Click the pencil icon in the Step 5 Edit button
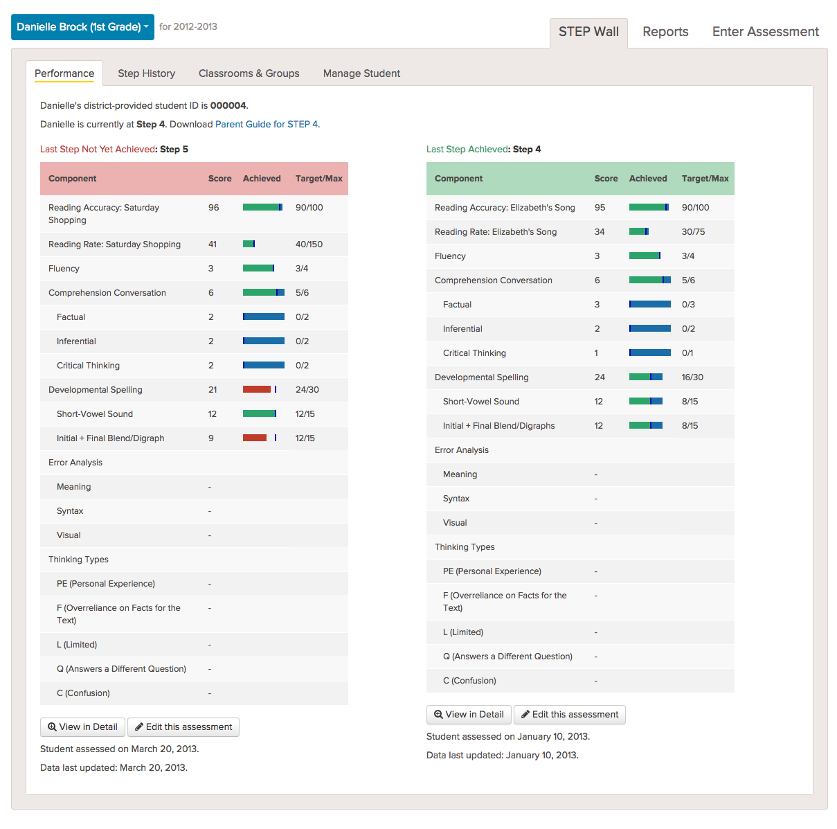837x829 pixels. 139,727
